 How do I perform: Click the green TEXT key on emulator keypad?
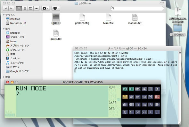coord(131,89)
